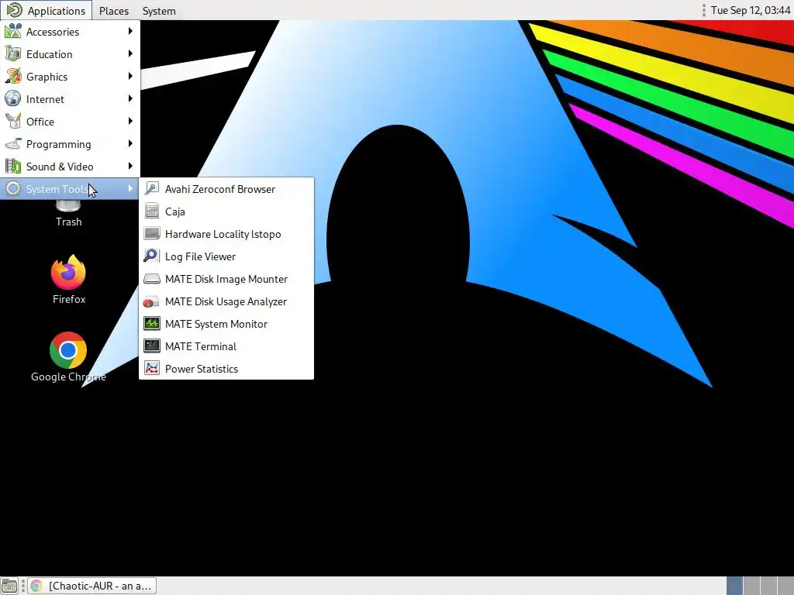Switch to the last workspace cell
The width and height of the screenshot is (794, 595).
pos(785,586)
